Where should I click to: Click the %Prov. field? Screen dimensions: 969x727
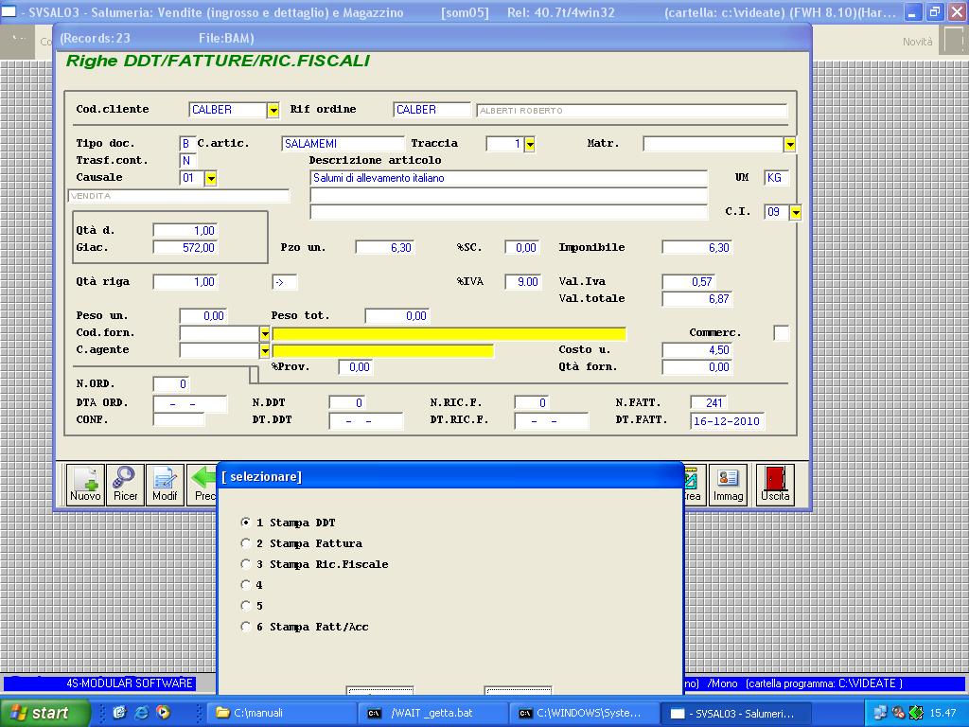point(356,367)
